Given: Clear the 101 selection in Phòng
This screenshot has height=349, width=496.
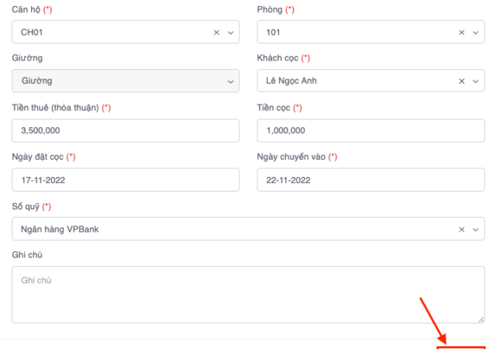Looking at the screenshot, I should (x=462, y=33).
